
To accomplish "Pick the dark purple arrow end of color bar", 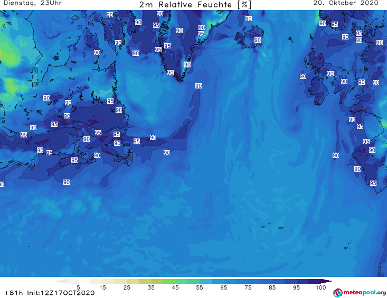I will click(x=326, y=281).
